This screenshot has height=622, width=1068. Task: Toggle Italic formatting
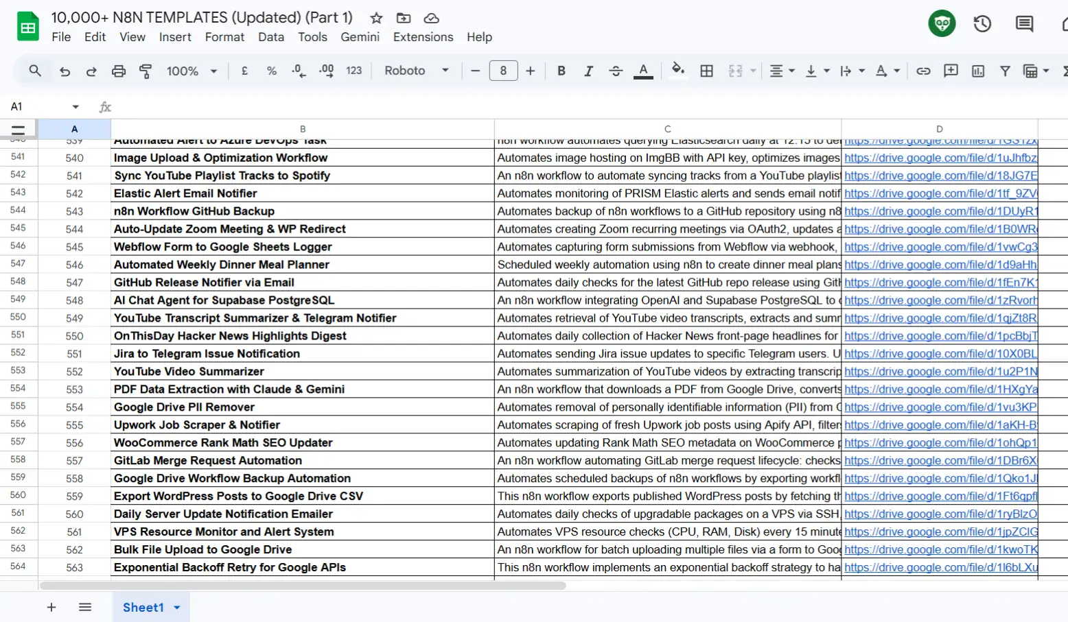(588, 71)
